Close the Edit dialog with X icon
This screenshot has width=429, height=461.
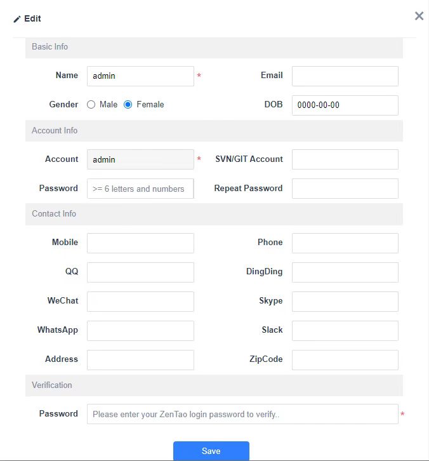click(419, 16)
